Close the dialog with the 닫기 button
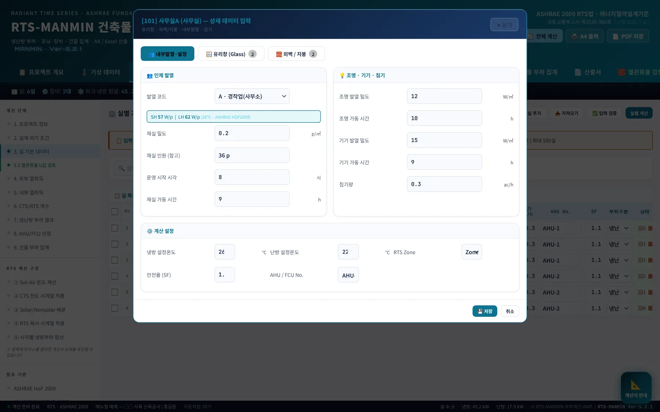 coord(504,25)
